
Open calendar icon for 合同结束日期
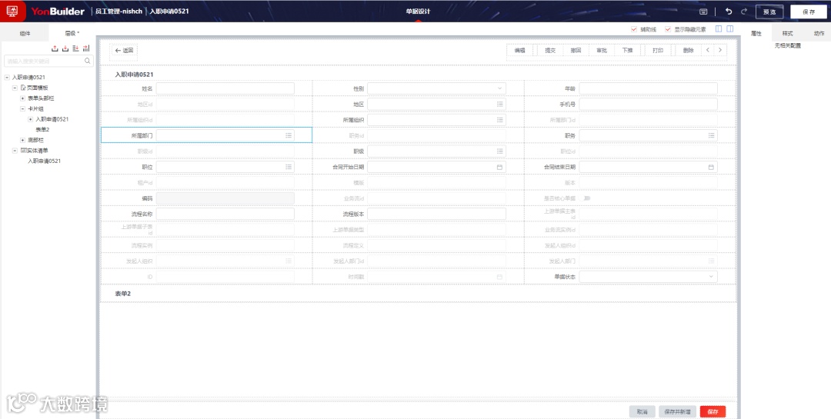711,167
